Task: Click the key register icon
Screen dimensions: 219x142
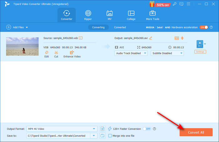Action: [x=175, y=4]
